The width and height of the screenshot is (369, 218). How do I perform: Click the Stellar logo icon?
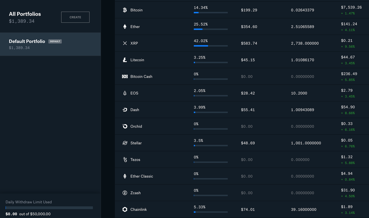click(125, 143)
